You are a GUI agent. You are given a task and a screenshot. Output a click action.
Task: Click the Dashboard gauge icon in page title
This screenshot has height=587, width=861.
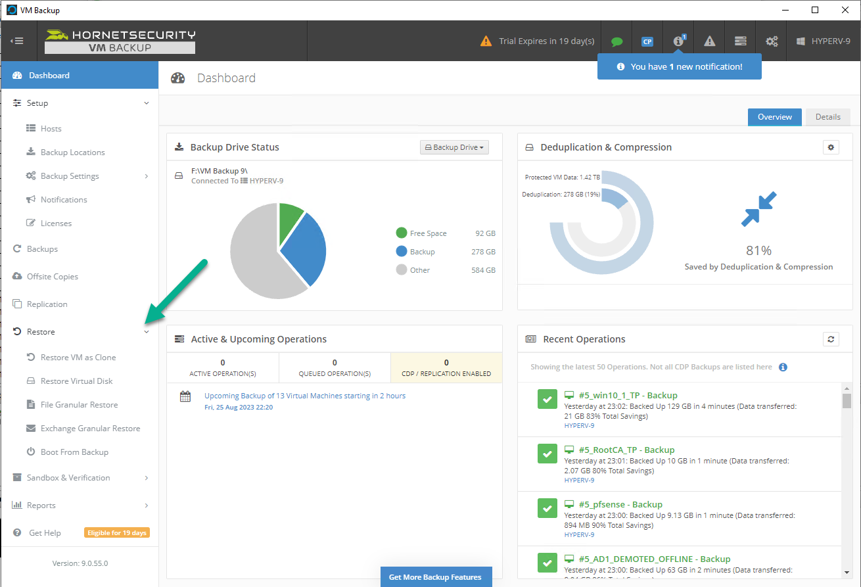tap(178, 78)
